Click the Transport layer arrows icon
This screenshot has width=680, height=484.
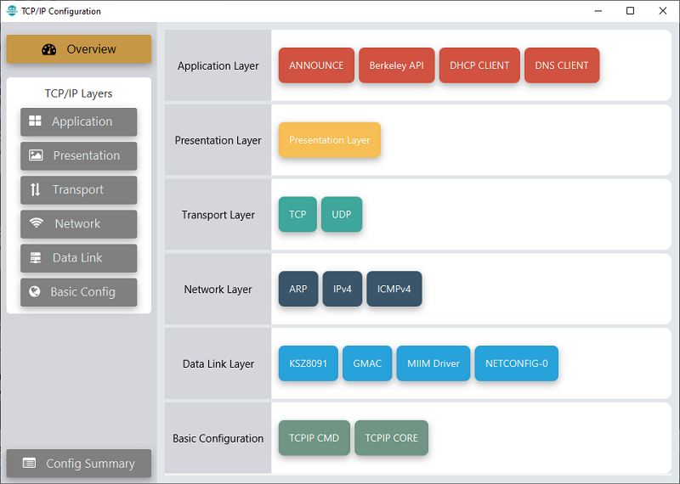coord(36,189)
